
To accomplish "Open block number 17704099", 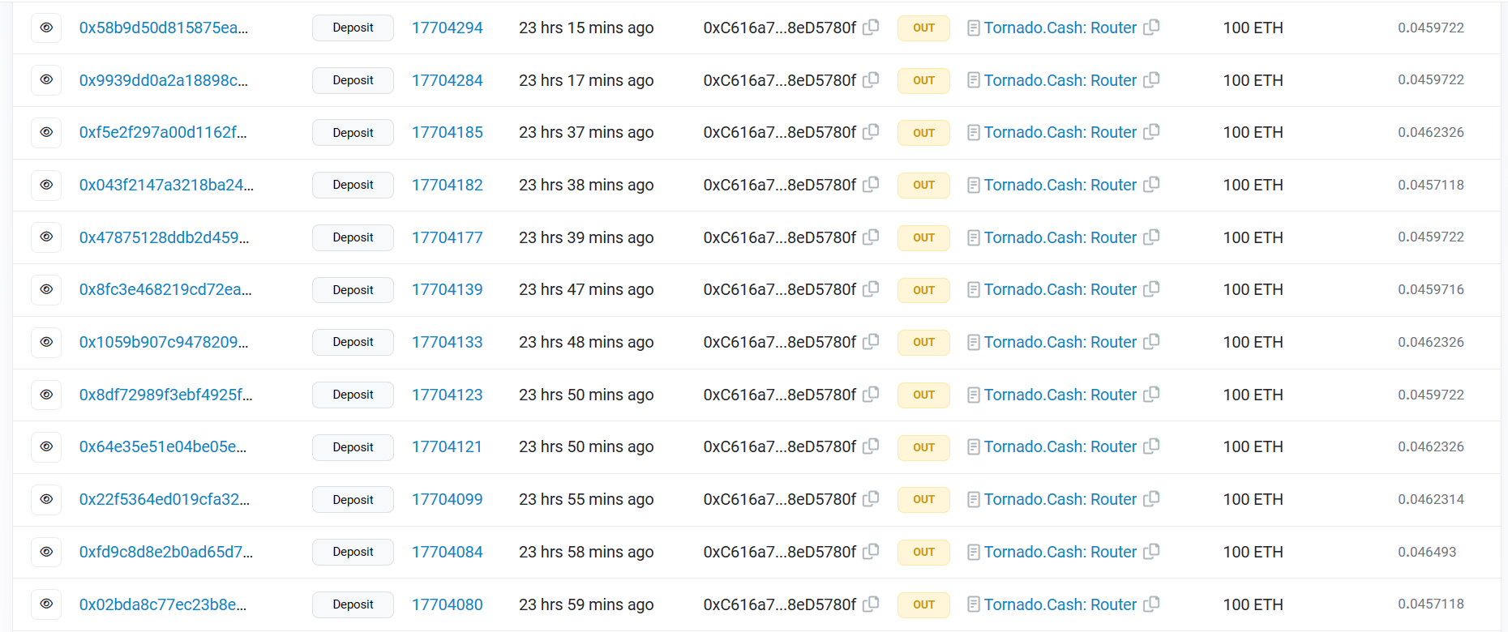I will 447,499.
